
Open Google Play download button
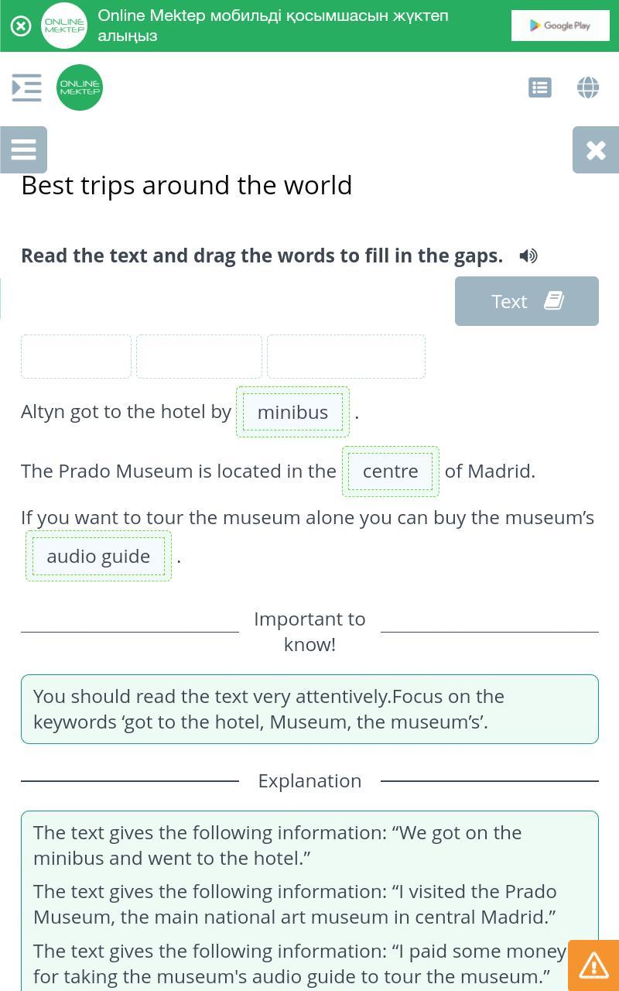click(x=560, y=26)
